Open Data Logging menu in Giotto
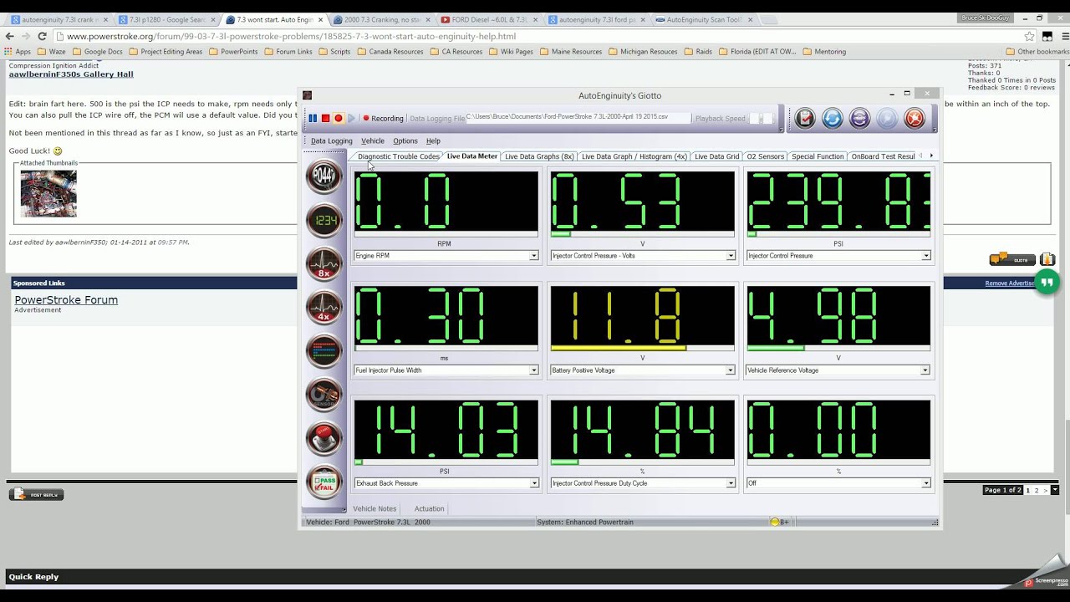The height and width of the screenshot is (602, 1070). click(x=332, y=140)
